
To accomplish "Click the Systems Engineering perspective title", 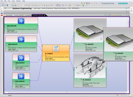I will coord(22,8).
